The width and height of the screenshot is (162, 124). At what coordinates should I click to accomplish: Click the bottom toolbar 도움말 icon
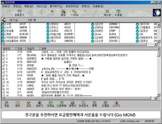(x=106, y=104)
